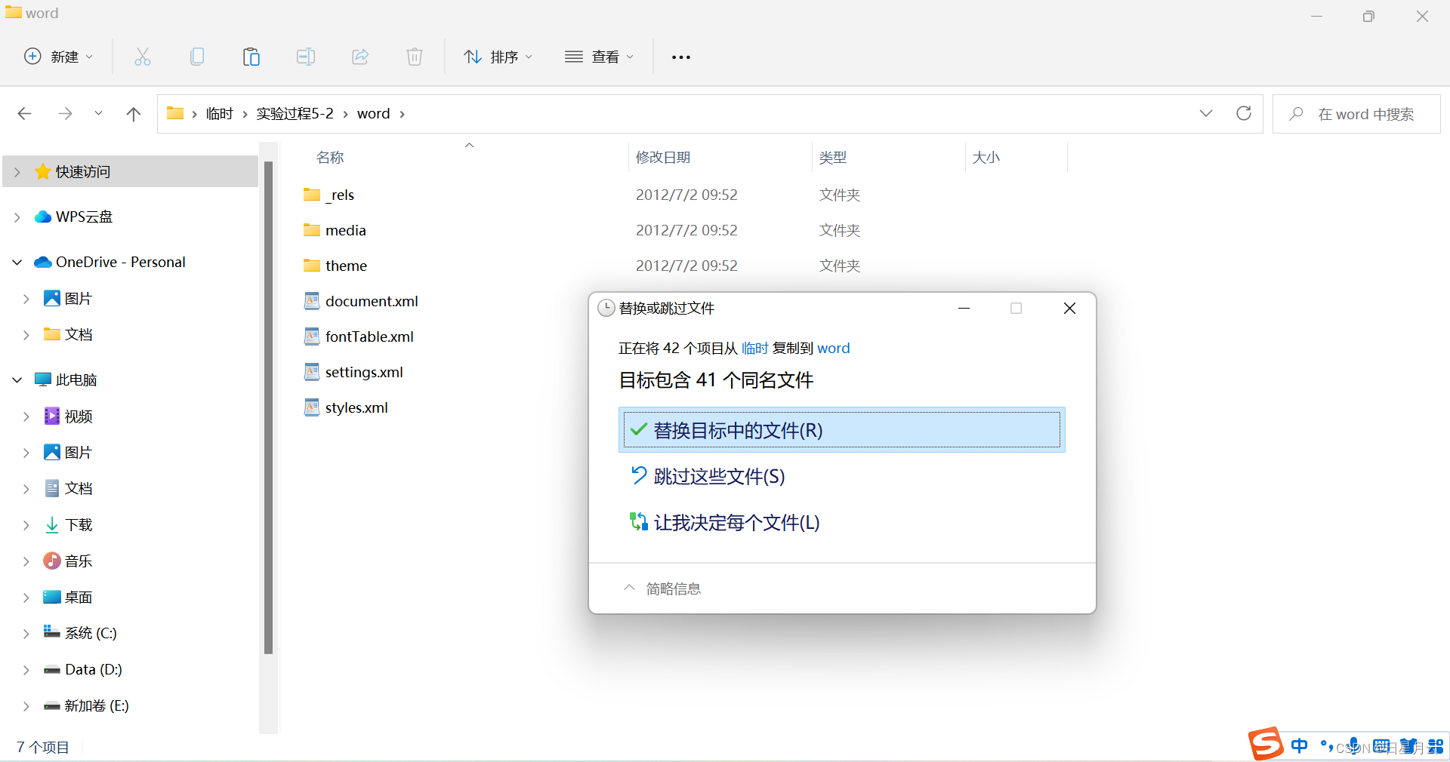Select the settings.xml file
Screen dimensions: 1450x762
[x=353, y=372]
